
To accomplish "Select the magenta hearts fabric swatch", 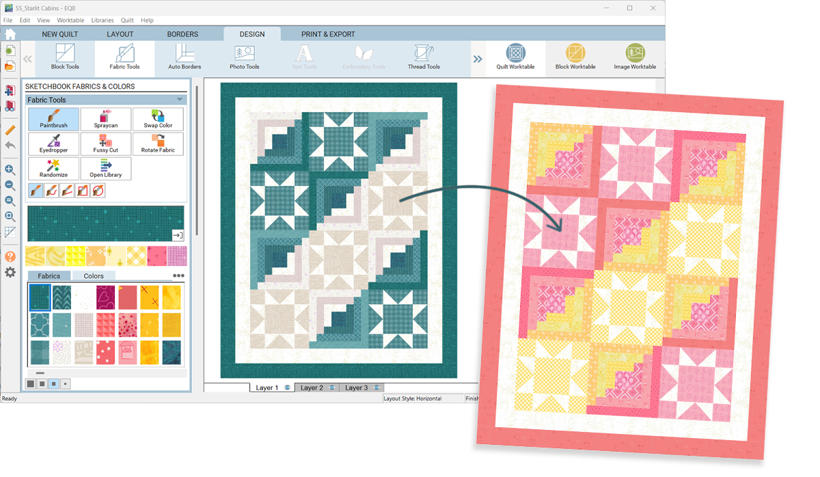I will [x=106, y=297].
